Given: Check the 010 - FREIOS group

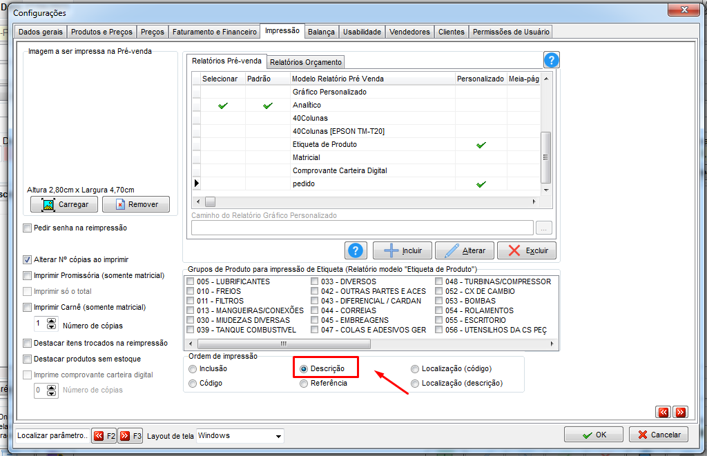Looking at the screenshot, I should pyautogui.click(x=191, y=291).
